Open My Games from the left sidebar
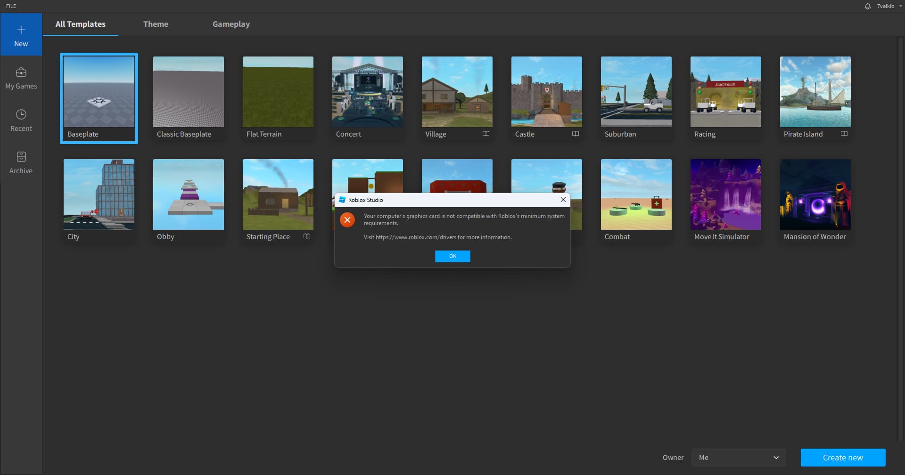This screenshot has width=905, height=475. click(x=21, y=77)
